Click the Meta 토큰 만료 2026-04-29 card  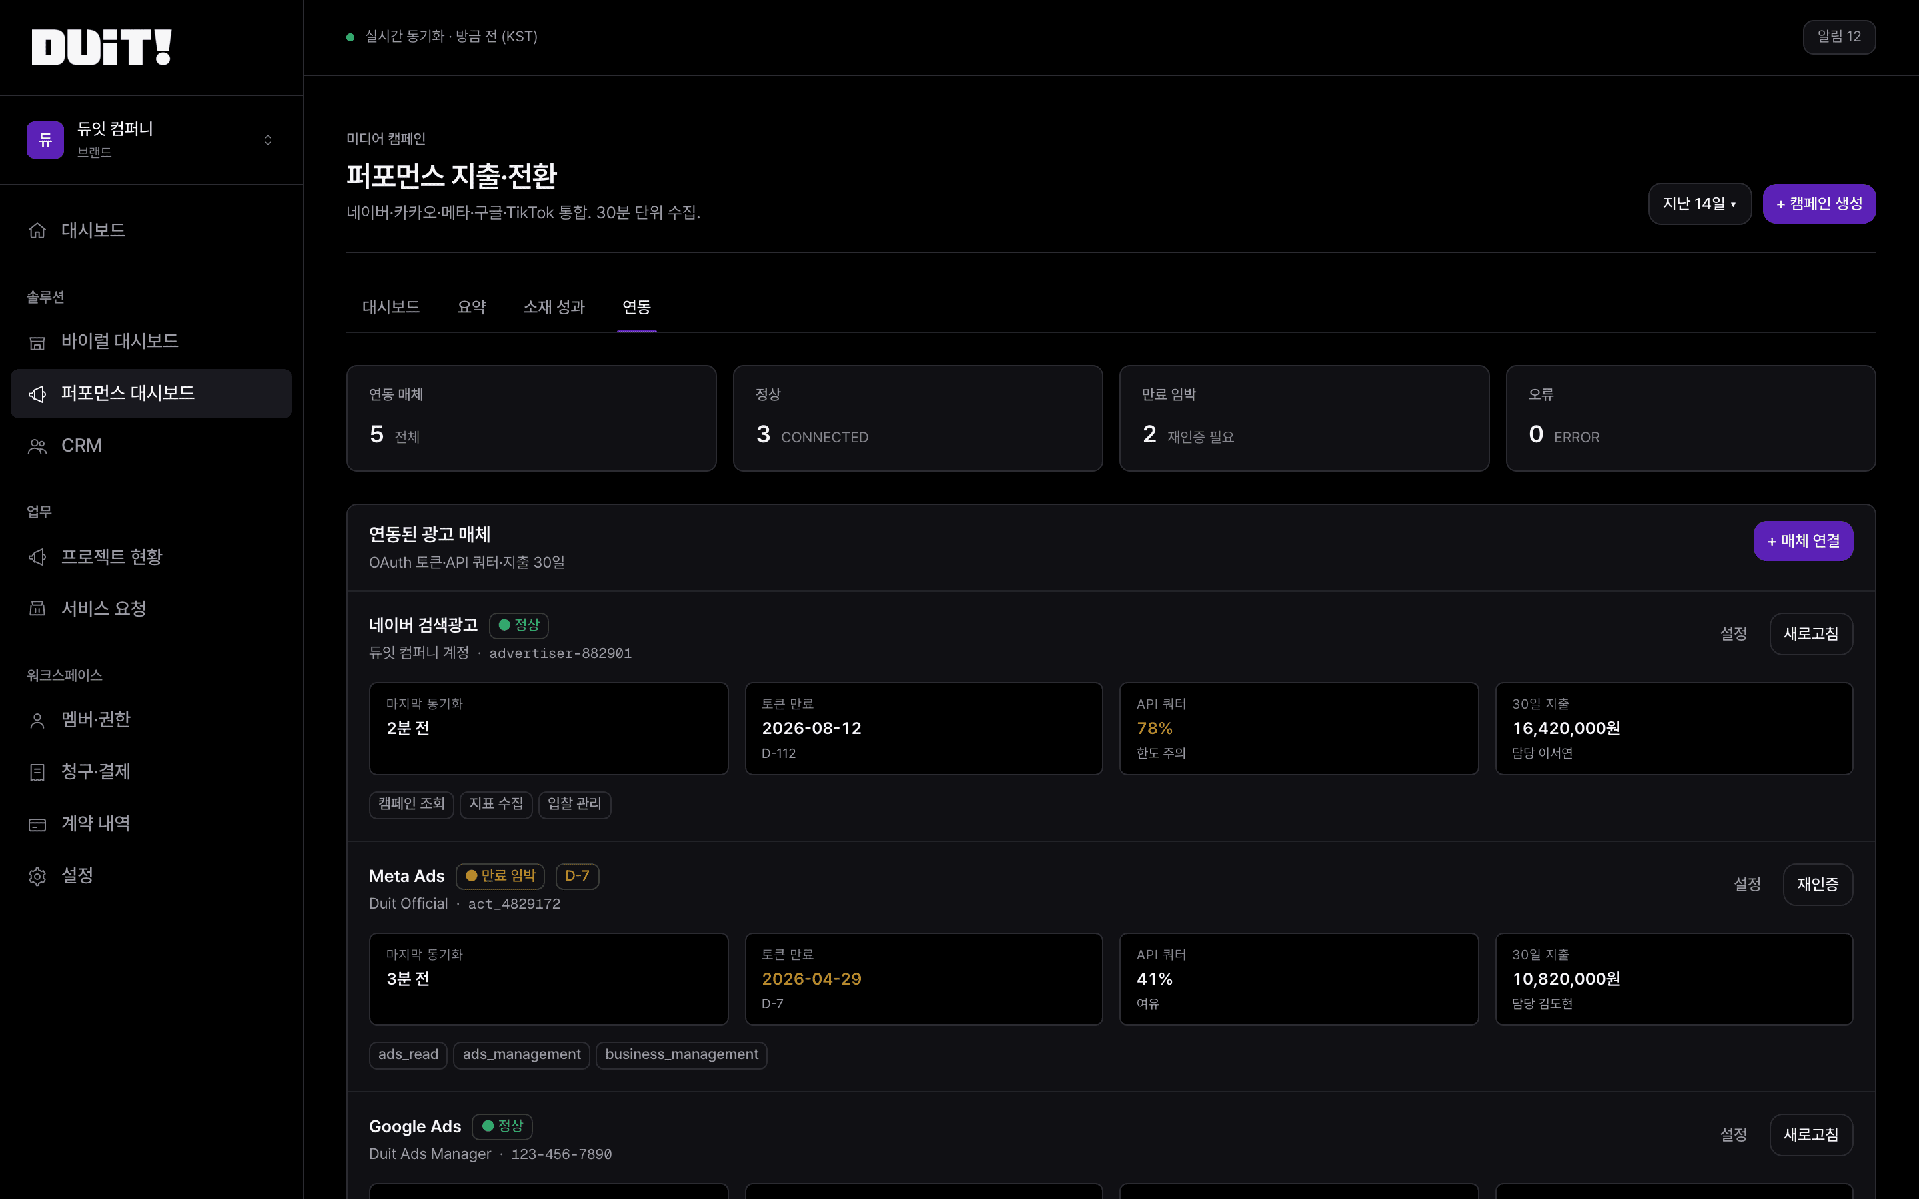pos(924,979)
